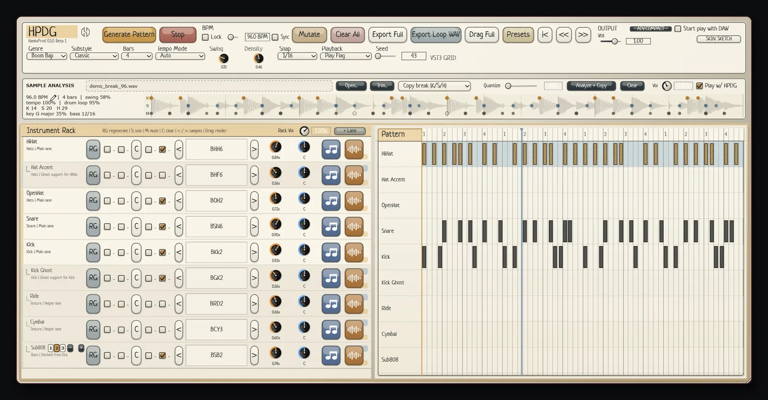768x400 pixels.
Task: Switch to Sub808 variant 3
Action: click(62, 348)
